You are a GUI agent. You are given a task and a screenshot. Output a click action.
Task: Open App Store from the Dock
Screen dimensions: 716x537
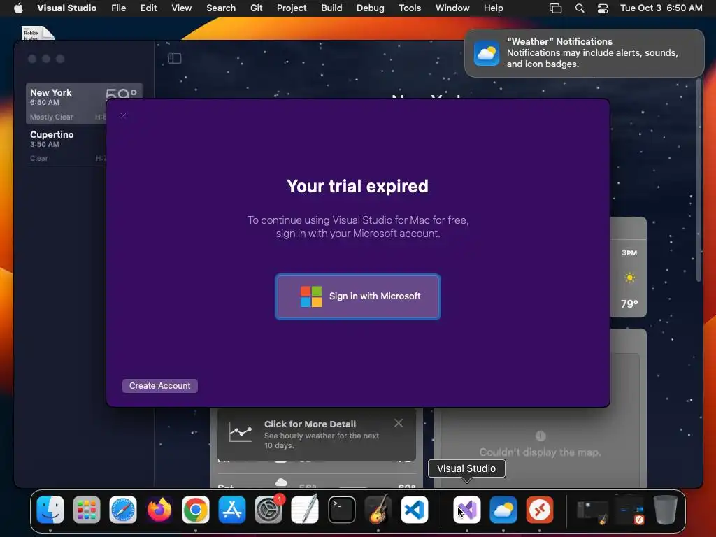tap(232, 510)
